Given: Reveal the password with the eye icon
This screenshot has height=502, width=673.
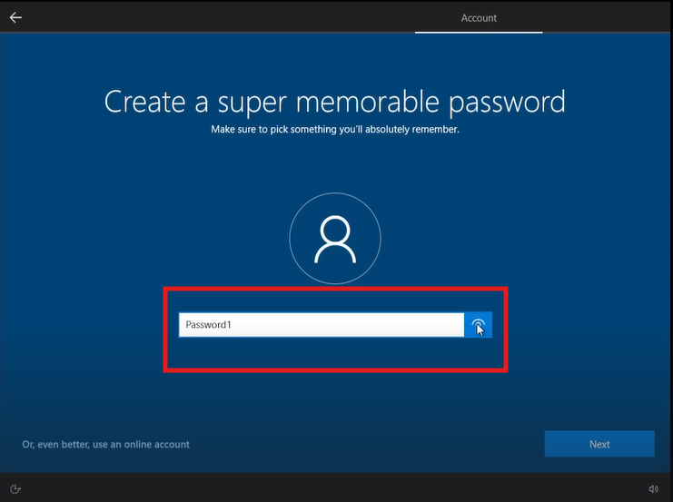Looking at the screenshot, I should (478, 325).
